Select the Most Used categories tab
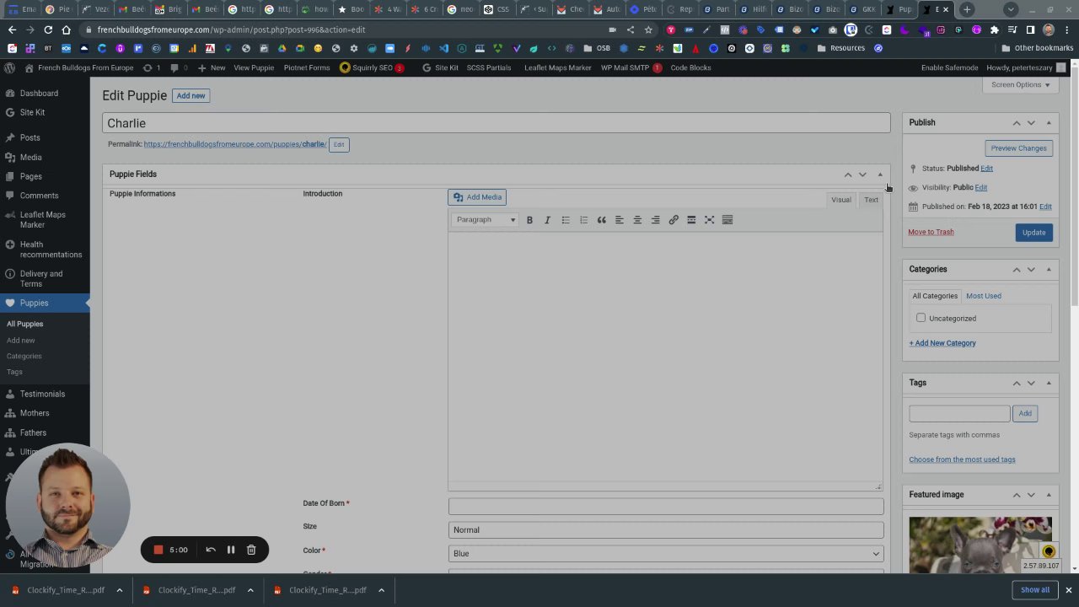 (x=983, y=296)
